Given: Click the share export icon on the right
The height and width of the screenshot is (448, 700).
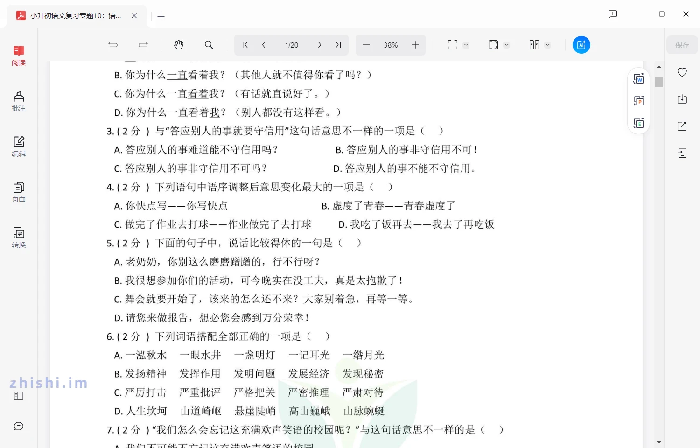Looking at the screenshot, I should [682, 126].
